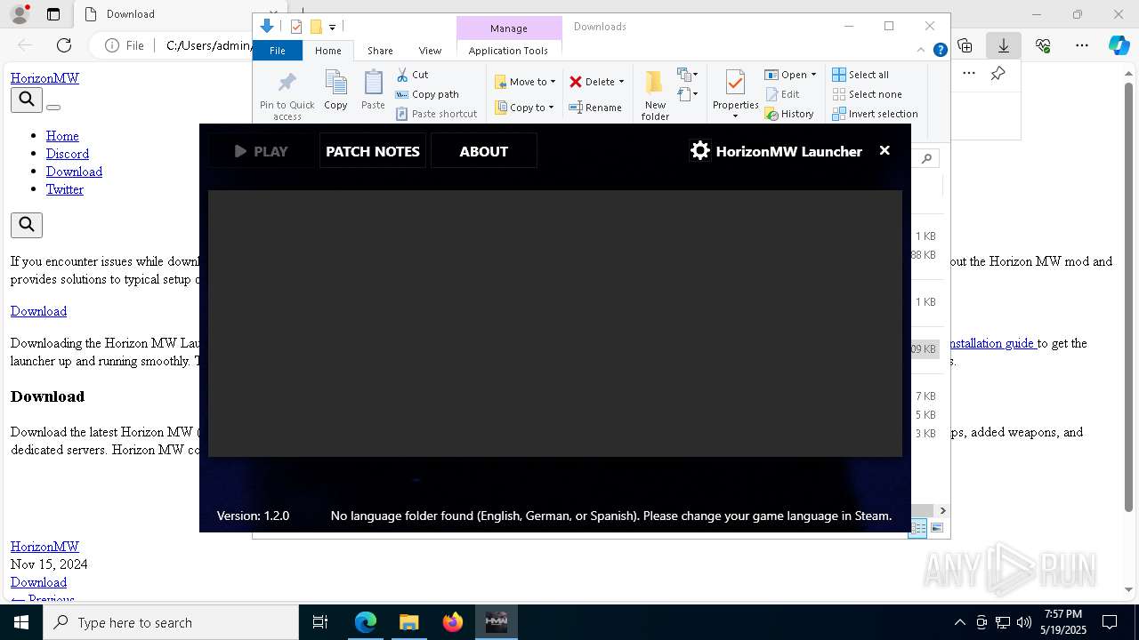The height and width of the screenshot is (640, 1139).
Task: Open the Edge tab actions menu icon
Action: (53, 14)
